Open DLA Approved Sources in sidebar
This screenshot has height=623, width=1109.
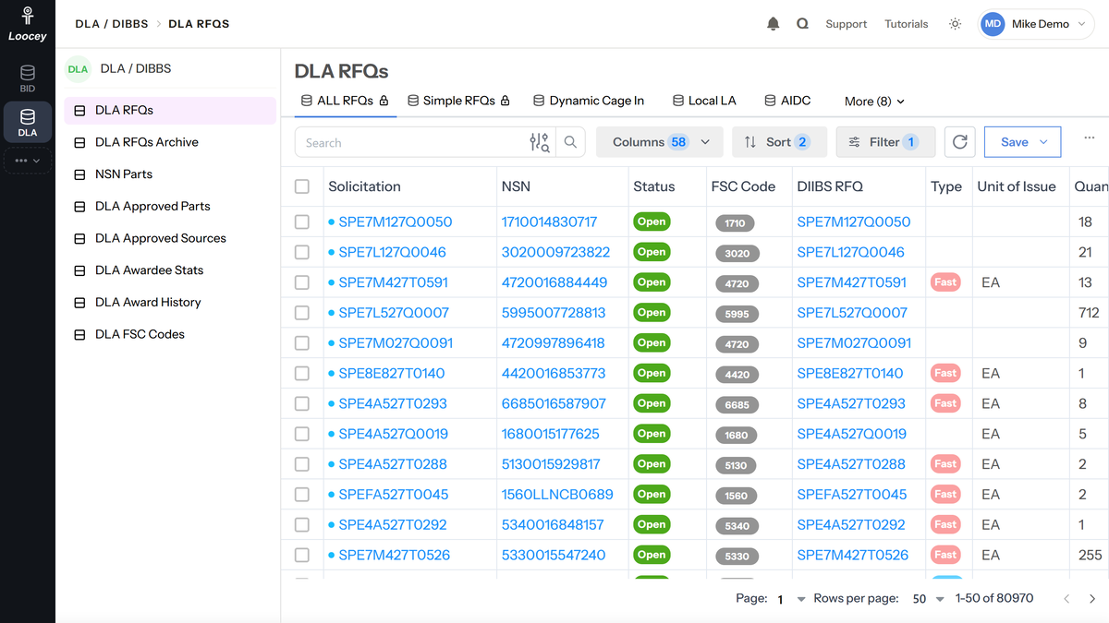(170, 238)
